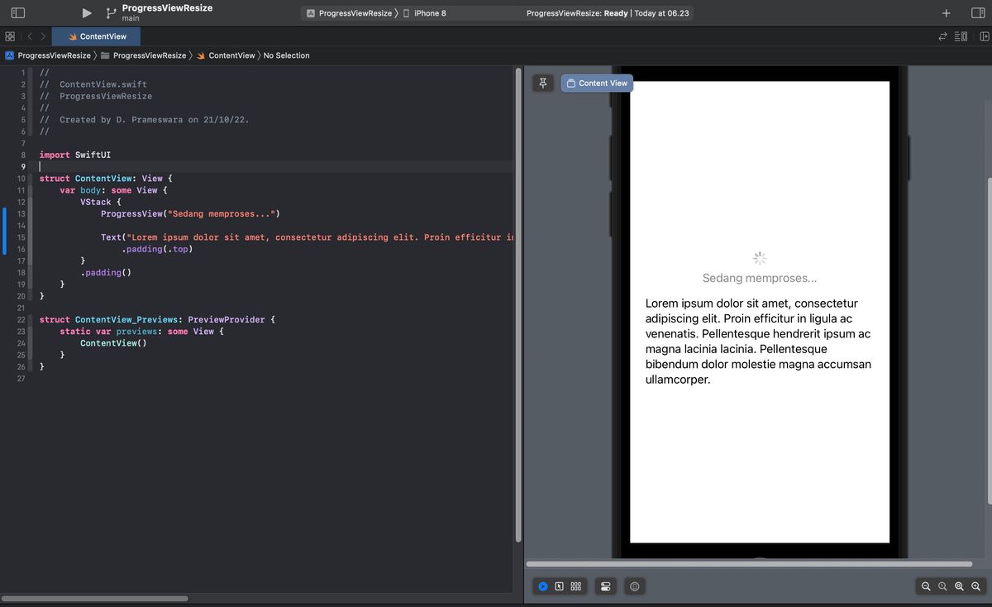The width and height of the screenshot is (992, 607).
Task: Zoom preview to 100 percent
Action: 942,586
